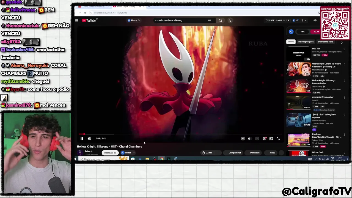
Task: Reload the page with the refresh icon
Action: pos(85,13)
